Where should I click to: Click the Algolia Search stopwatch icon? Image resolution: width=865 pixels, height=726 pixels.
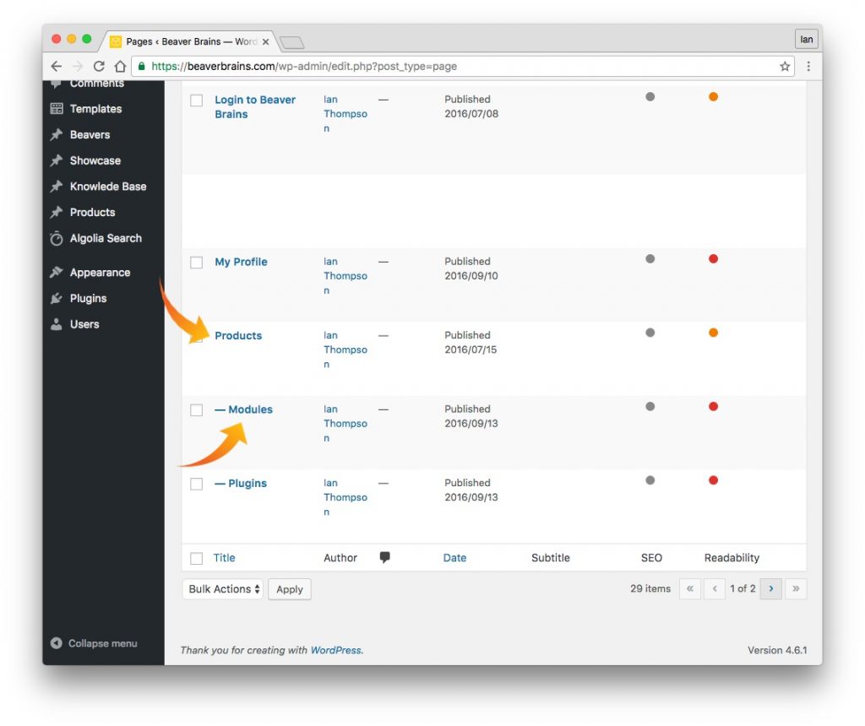(x=57, y=238)
